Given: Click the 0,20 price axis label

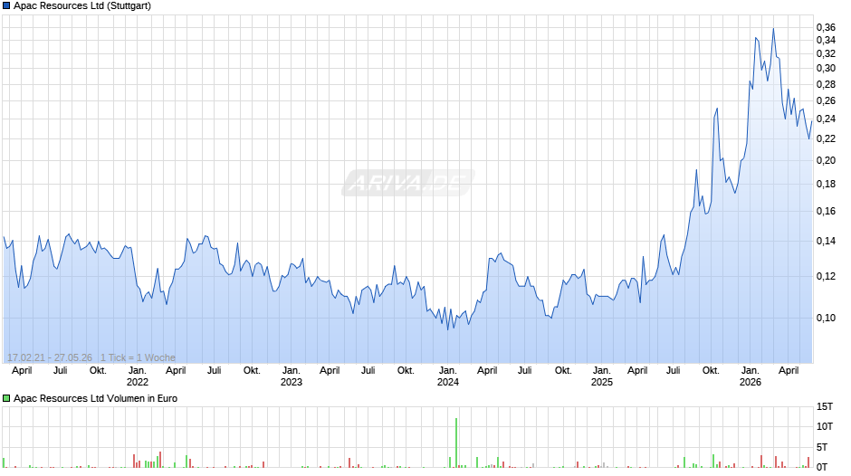Looking at the screenshot, I should (826, 160).
